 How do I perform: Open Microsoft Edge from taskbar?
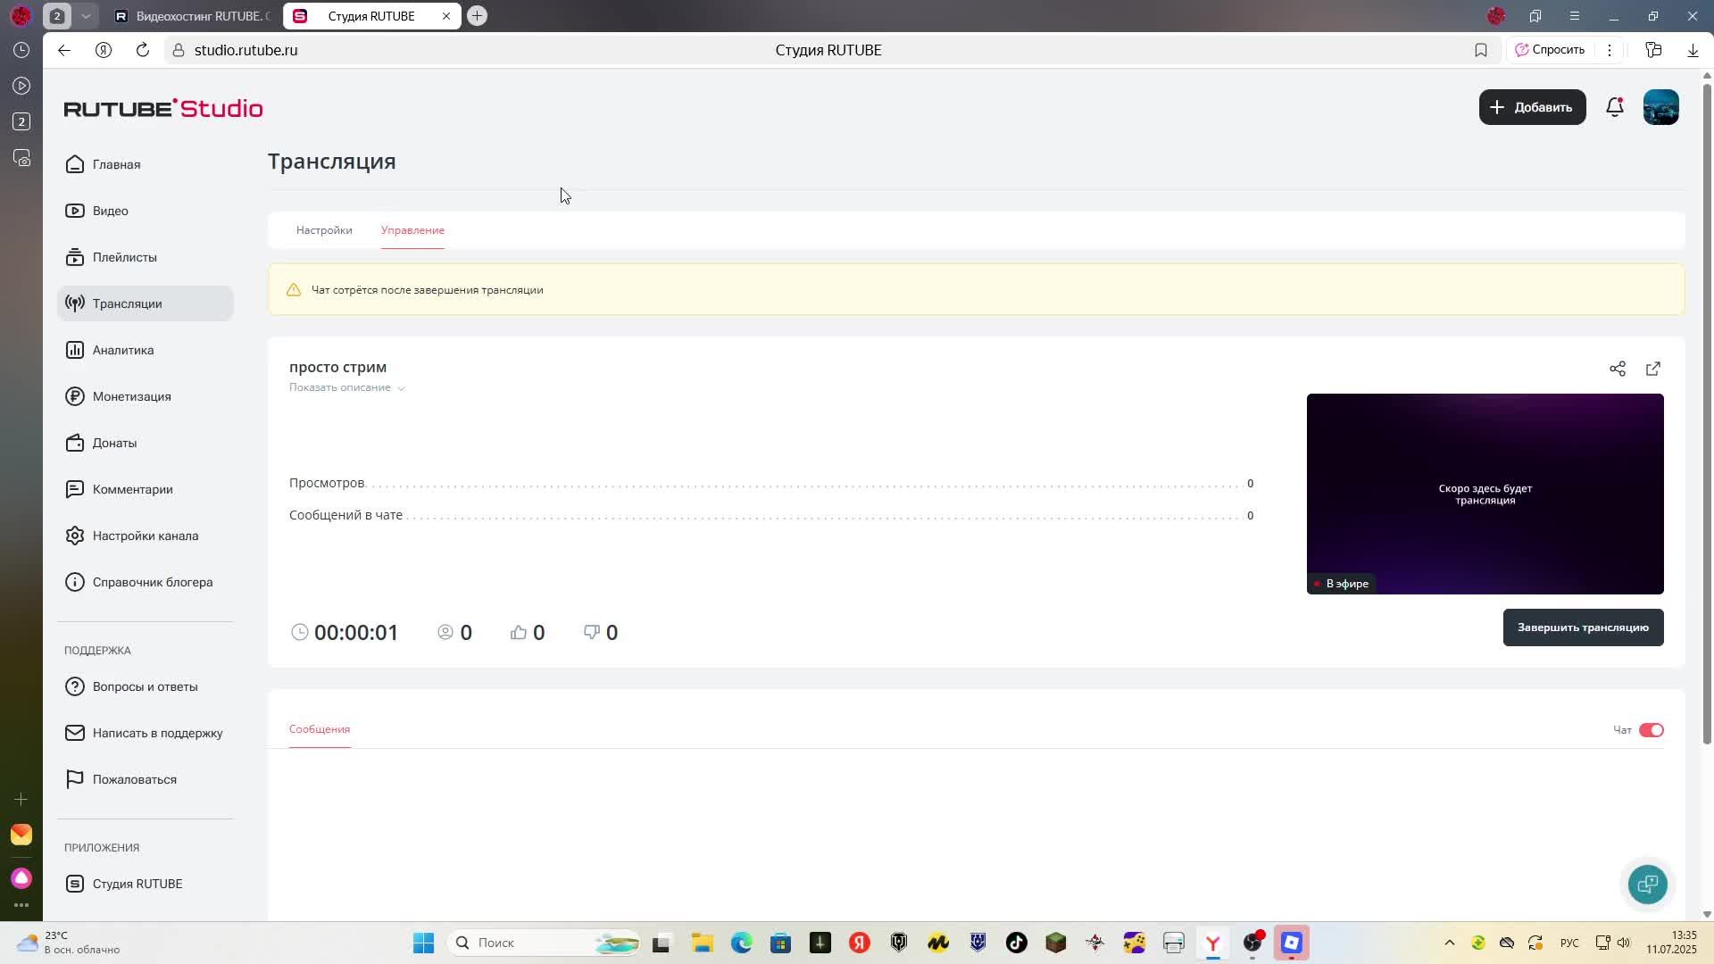(x=741, y=943)
